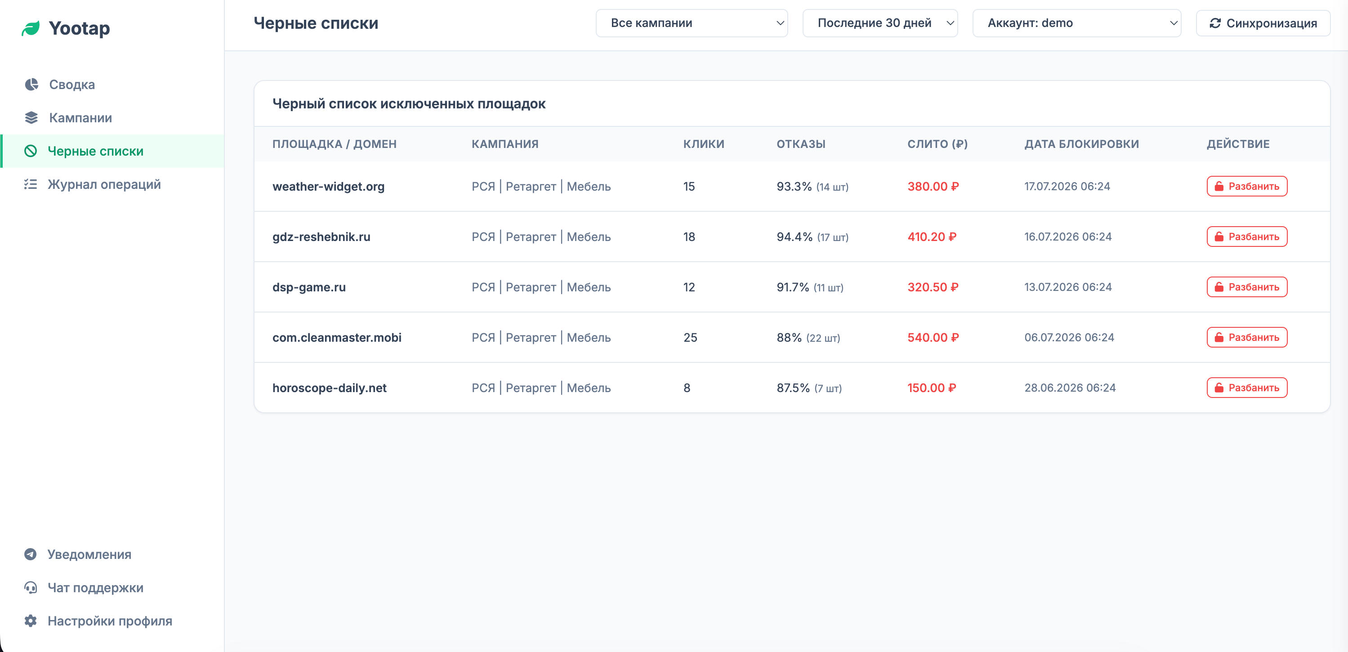This screenshot has height=652, width=1348.
Task: Click the Журнал операций list icon
Action: (31, 184)
